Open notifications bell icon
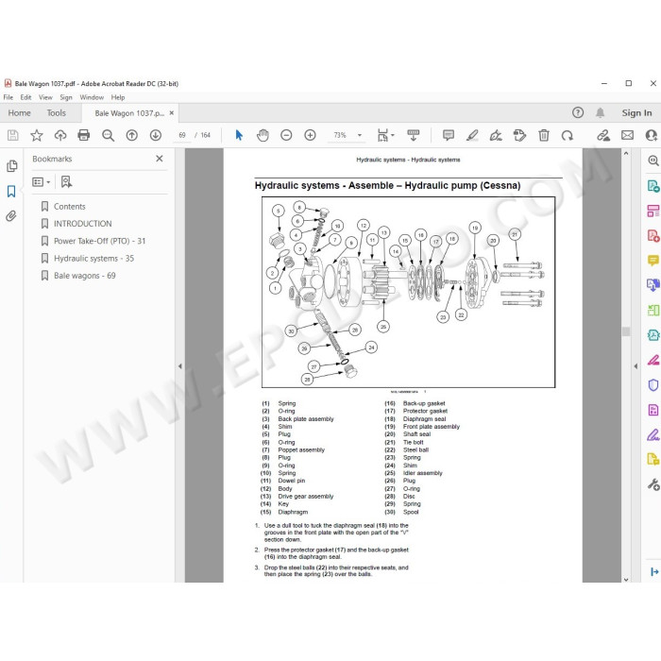The width and height of the screenshot is (661, 661). point(600,112)
